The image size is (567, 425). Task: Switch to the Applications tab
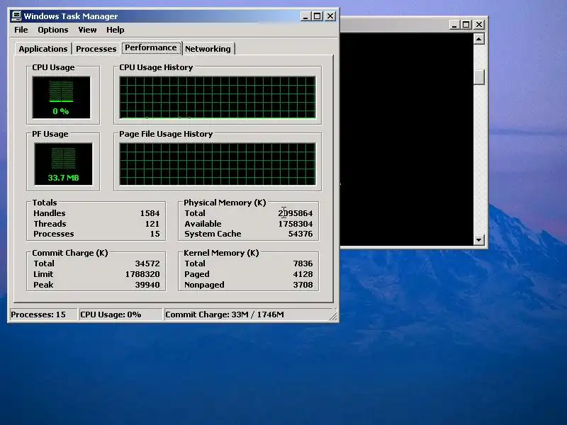pos(43,49)
